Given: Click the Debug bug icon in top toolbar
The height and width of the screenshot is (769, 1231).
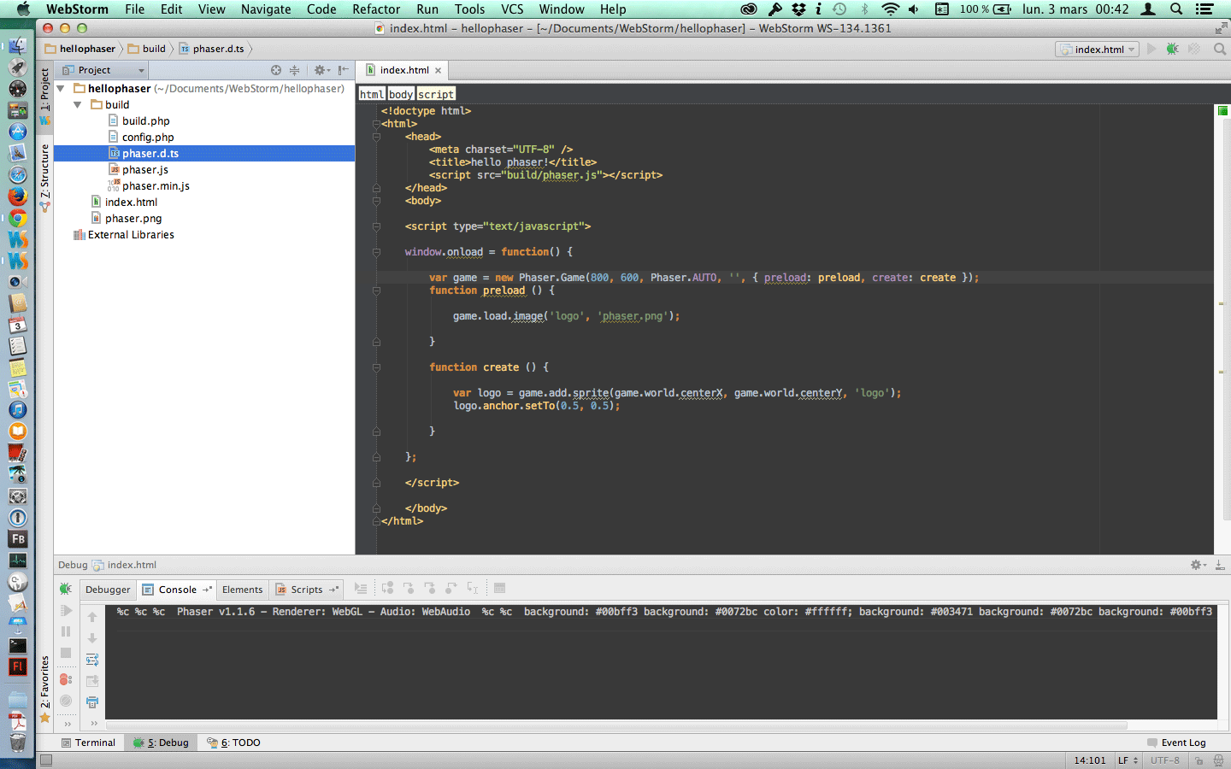Looking at the screenshot, I should pyautogui.click(x=1172, y=49).
